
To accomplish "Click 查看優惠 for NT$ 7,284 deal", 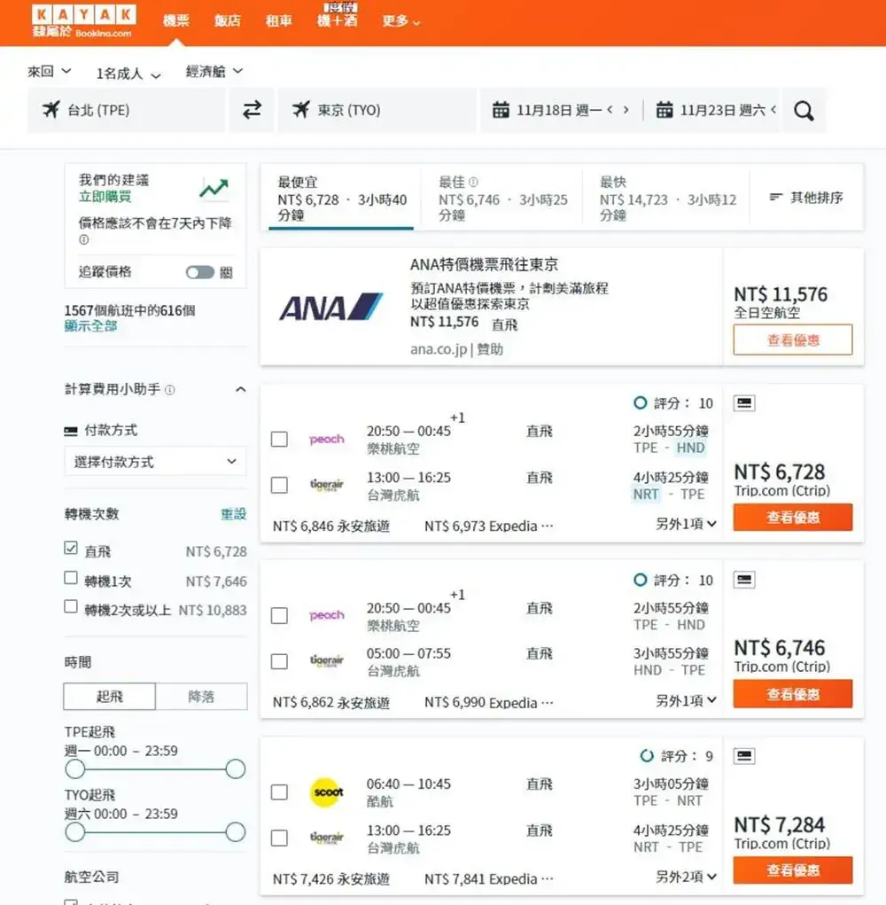I will [x=793, y=870].
